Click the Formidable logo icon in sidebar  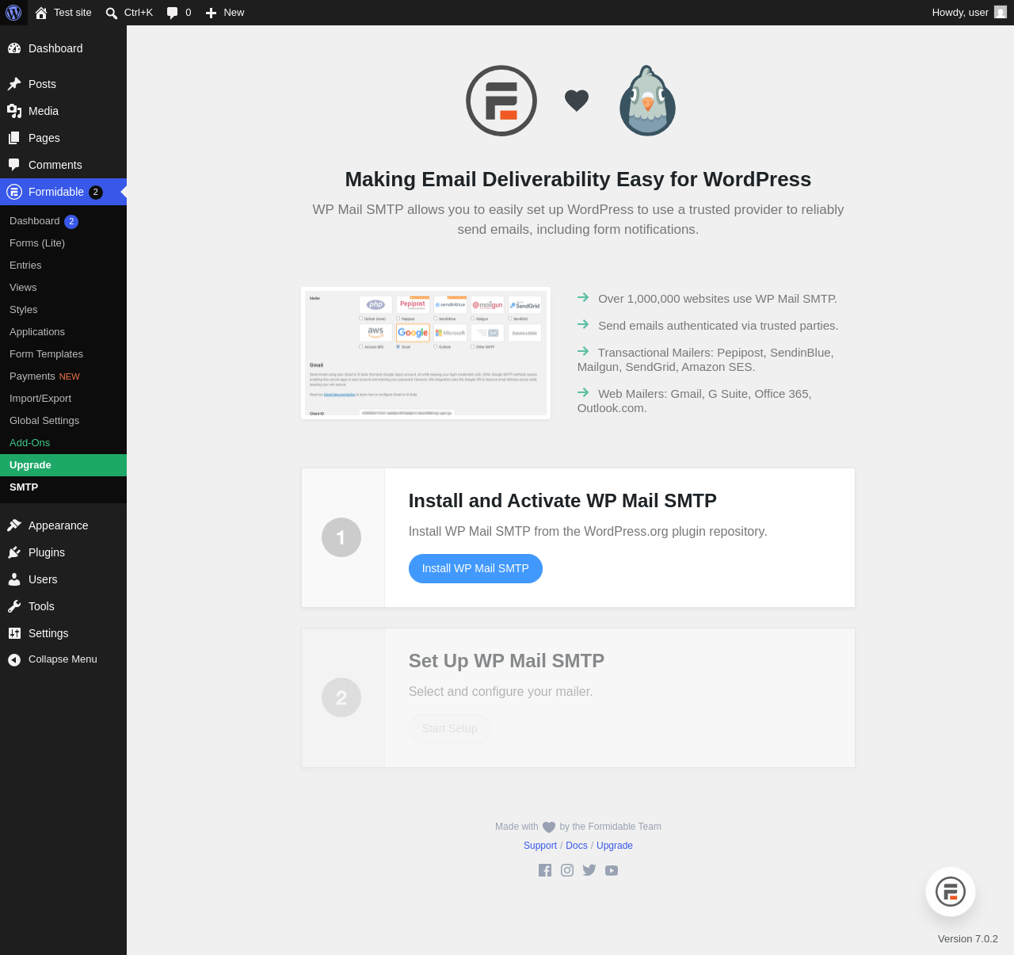point(14,192)
